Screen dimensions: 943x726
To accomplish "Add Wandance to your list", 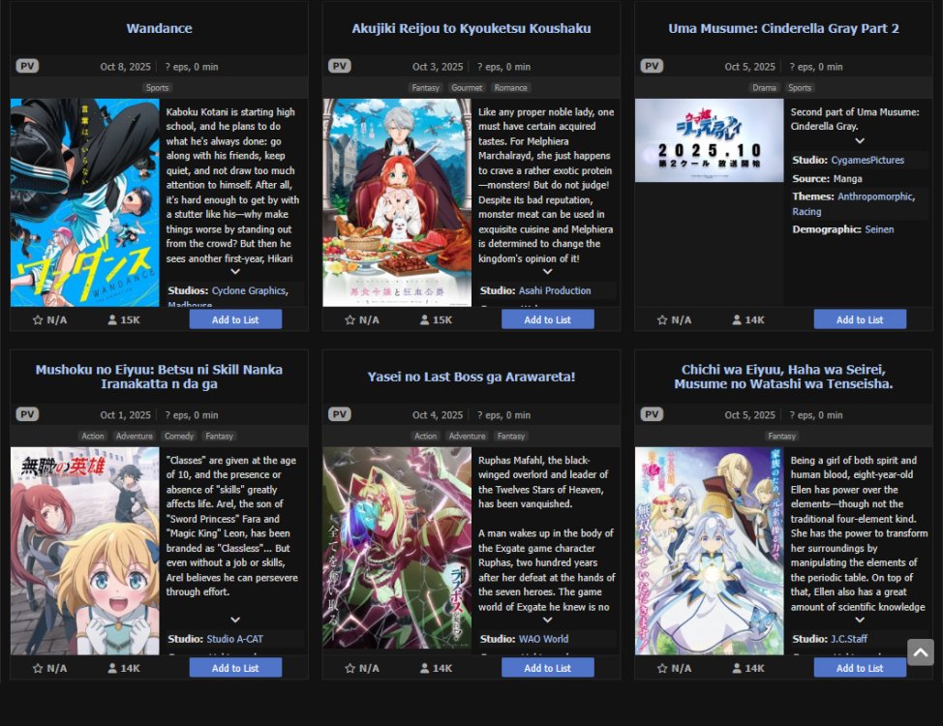I will pyautogui.click(x=235, y=320).
